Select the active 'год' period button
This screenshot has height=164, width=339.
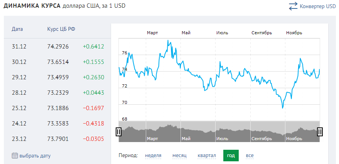pos(231,156)
